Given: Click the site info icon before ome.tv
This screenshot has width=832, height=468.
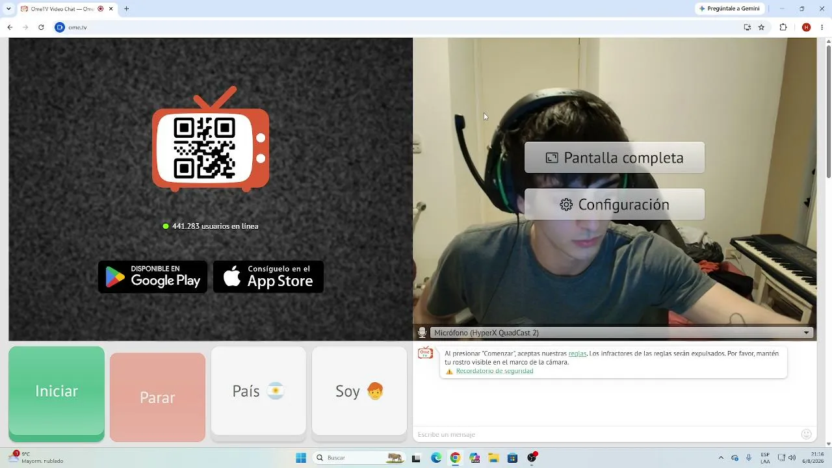Looking at the screenshot, I should [60, 27].
